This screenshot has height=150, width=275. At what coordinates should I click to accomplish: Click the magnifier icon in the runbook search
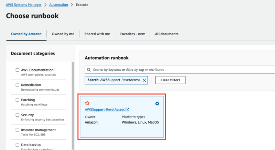click(89, 70)
